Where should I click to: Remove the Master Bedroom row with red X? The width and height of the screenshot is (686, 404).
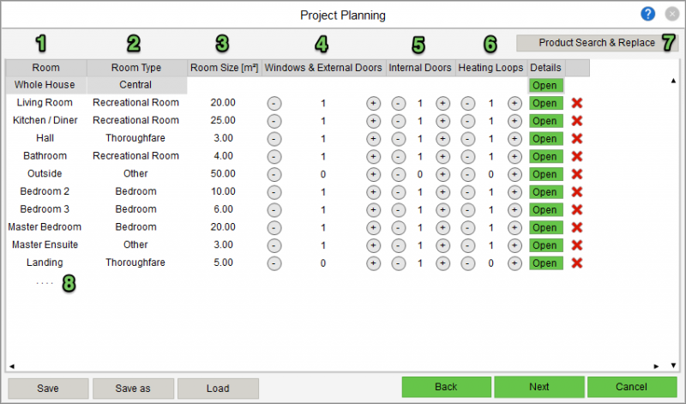click(x=577, y=227)
